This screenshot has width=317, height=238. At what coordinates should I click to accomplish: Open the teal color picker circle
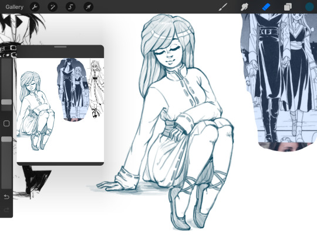point(309,7)
